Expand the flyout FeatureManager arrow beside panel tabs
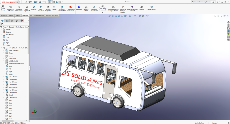The width and height of the screenshot is (230, 124). (x=28, y=21)
